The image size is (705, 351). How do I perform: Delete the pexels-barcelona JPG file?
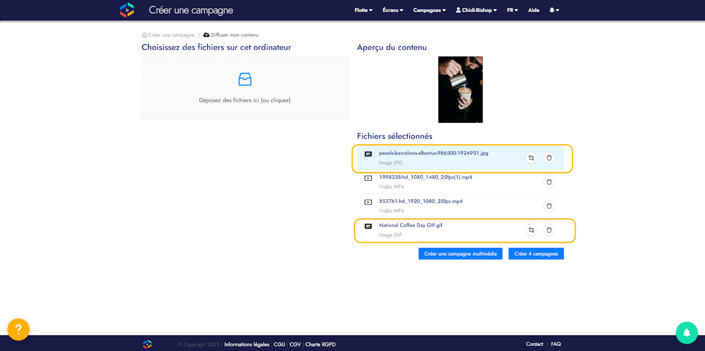[x=549, y=158]
